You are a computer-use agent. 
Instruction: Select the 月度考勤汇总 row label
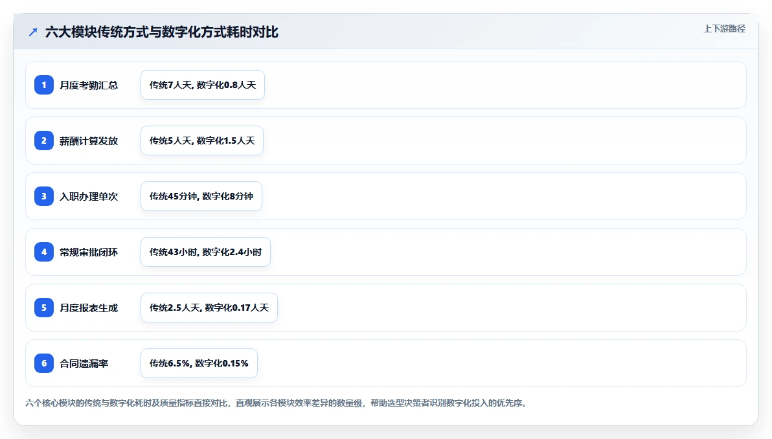click(x=89, y=85)
